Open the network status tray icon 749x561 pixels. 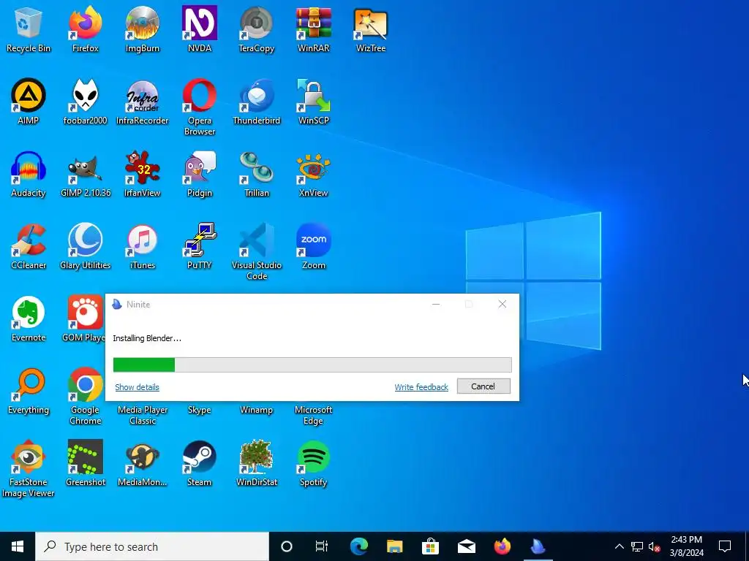point(637,546)
